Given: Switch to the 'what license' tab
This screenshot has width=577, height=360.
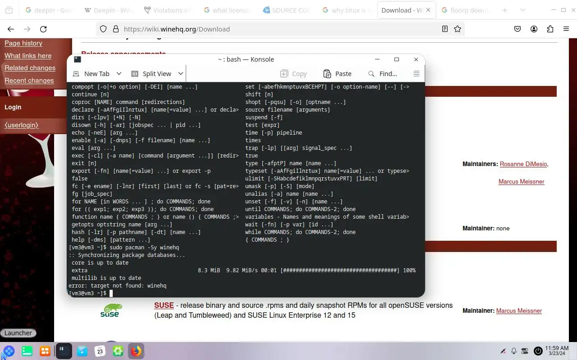Looking at the screenshot, I should click(227, 10).
